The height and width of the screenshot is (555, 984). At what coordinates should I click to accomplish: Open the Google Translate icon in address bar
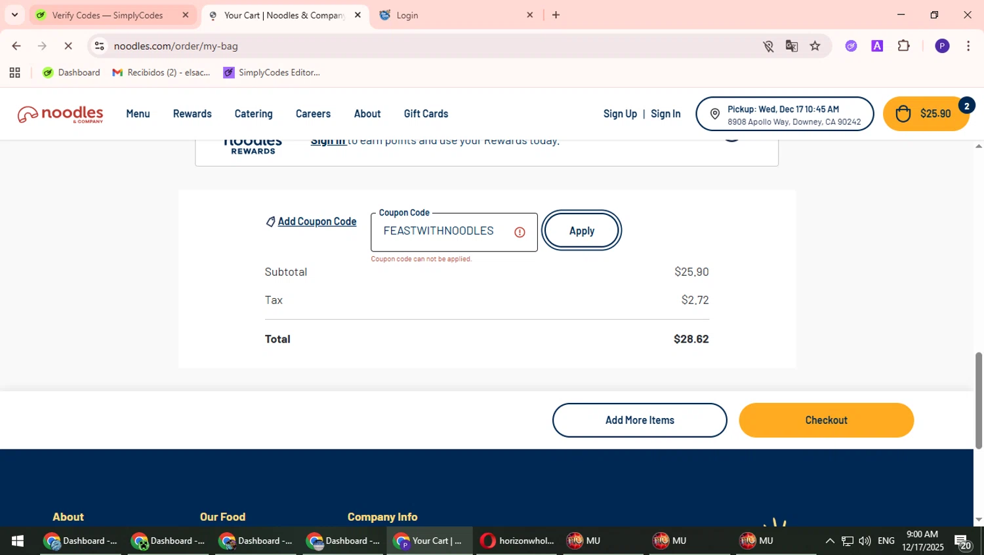coord(792,46)
